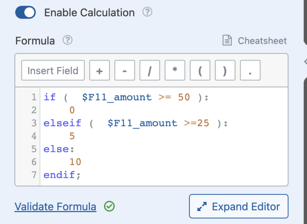Screen dimensions: 307x224
Task: Insert the multiplication asterisk operator
Action: pos(175,71)
